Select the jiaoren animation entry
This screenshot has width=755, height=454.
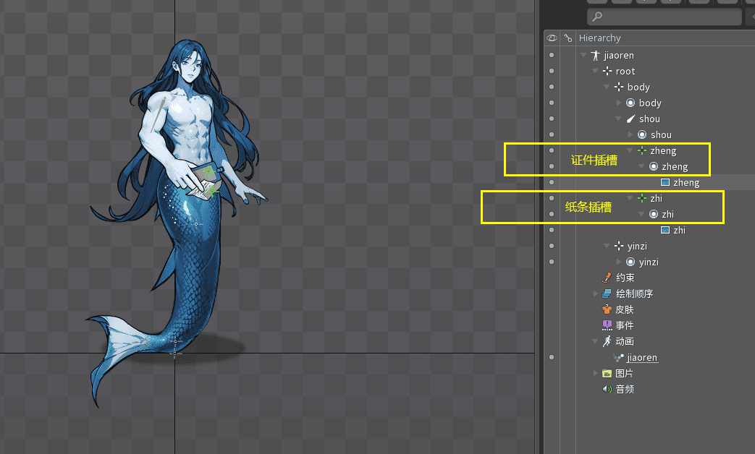tap(642, 357)
